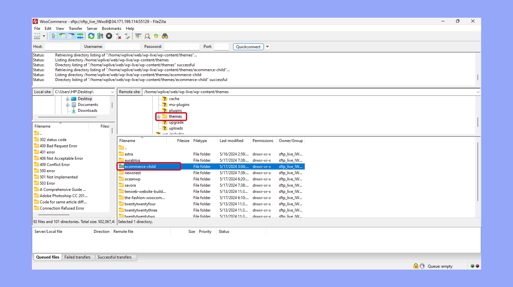Toggle the transfer queue display
The image size is (513, 287).
pyautogui.click(x=80, y=36)
